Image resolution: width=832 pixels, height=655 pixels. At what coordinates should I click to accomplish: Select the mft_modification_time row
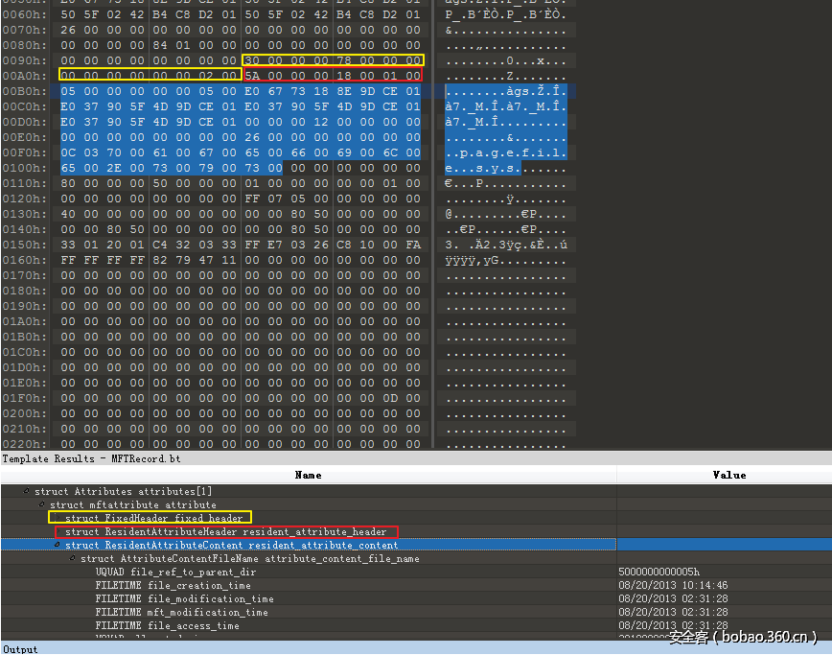(181, 613)
